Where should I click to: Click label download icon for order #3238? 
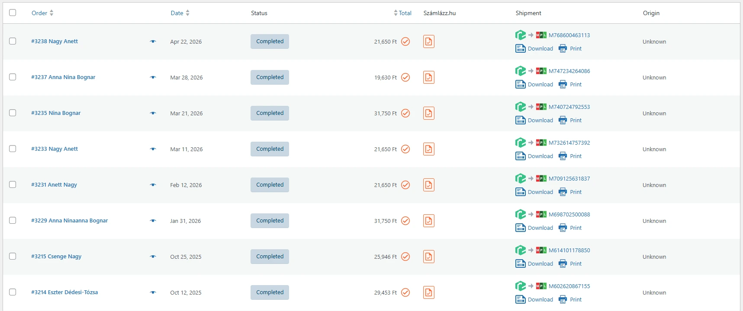coord(521,48)
